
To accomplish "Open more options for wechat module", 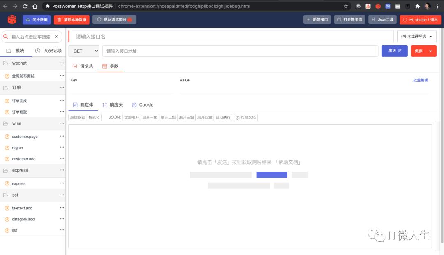I will [62, 63].
